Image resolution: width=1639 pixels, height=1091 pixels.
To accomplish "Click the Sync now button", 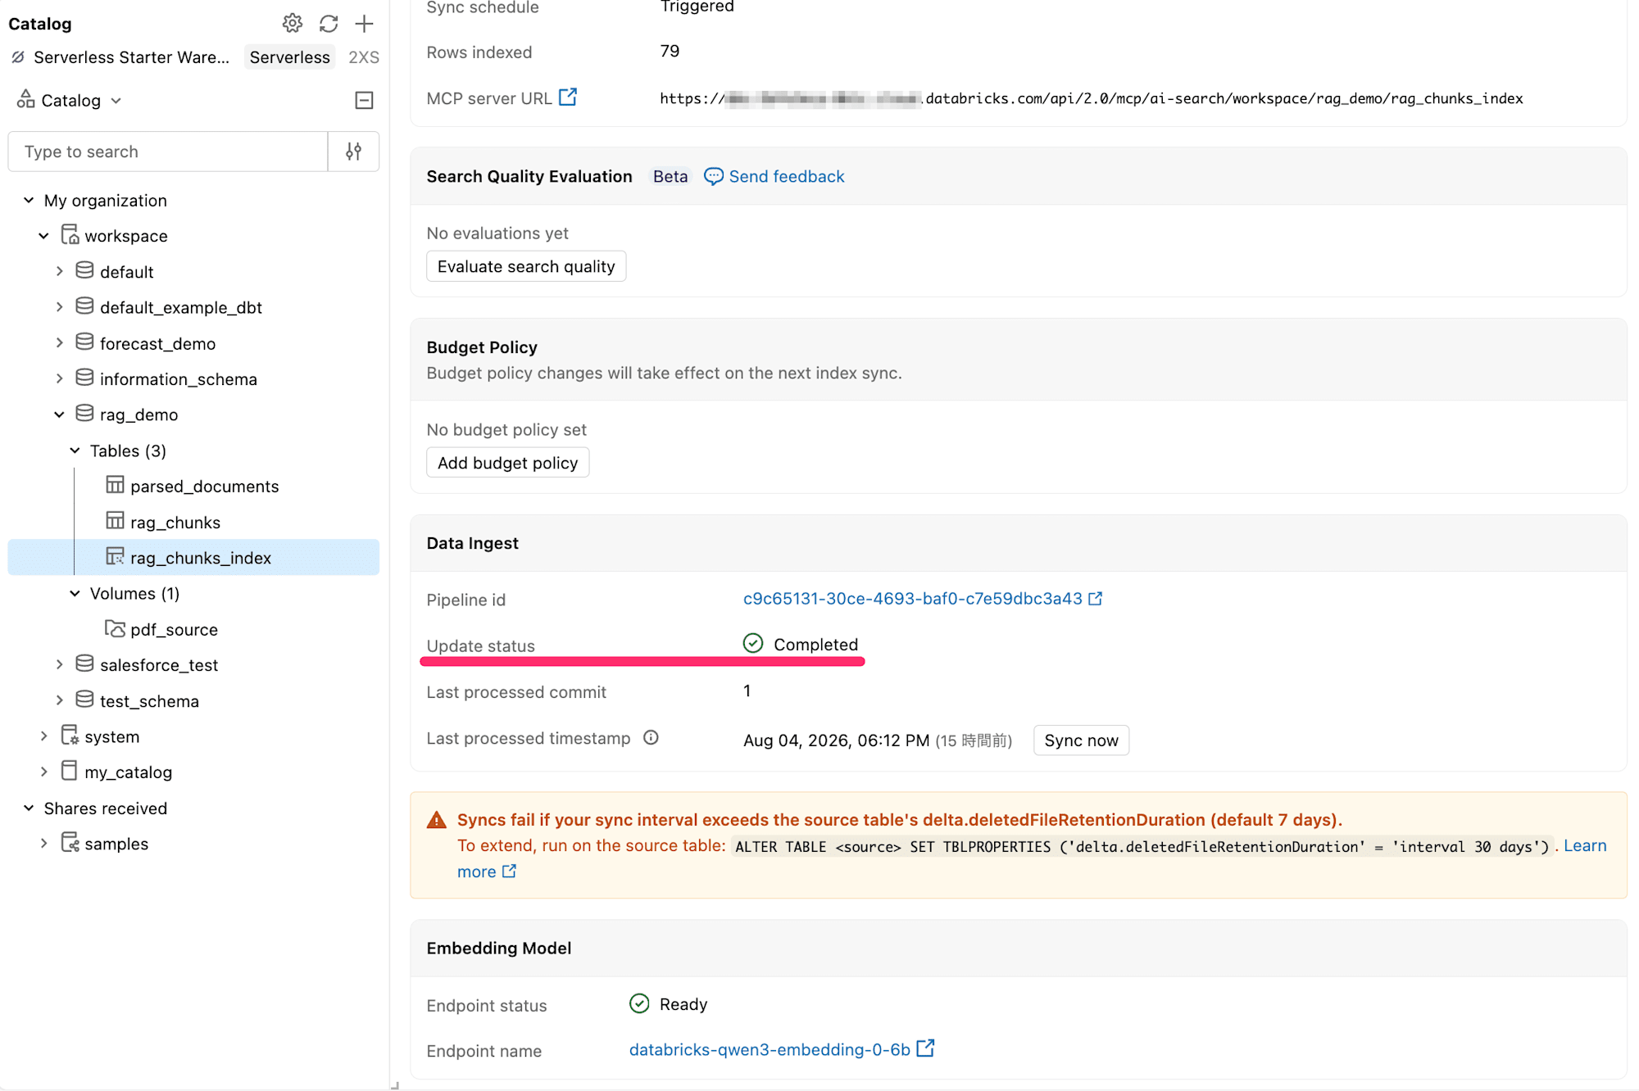I will [1081, 740].
